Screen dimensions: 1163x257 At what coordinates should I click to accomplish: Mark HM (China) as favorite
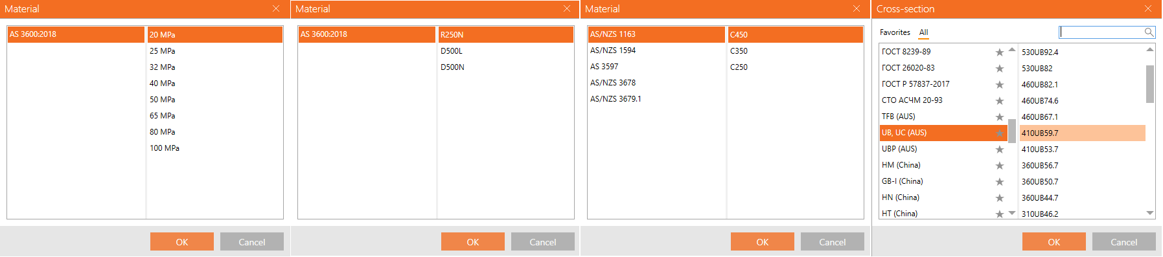[999, 165]
